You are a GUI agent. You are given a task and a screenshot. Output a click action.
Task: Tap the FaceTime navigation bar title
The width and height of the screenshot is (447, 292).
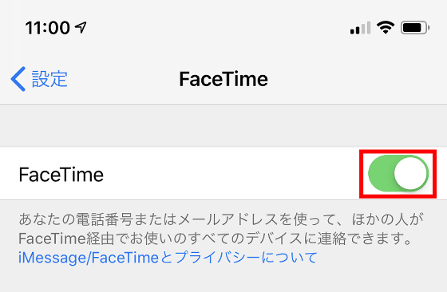223,79
